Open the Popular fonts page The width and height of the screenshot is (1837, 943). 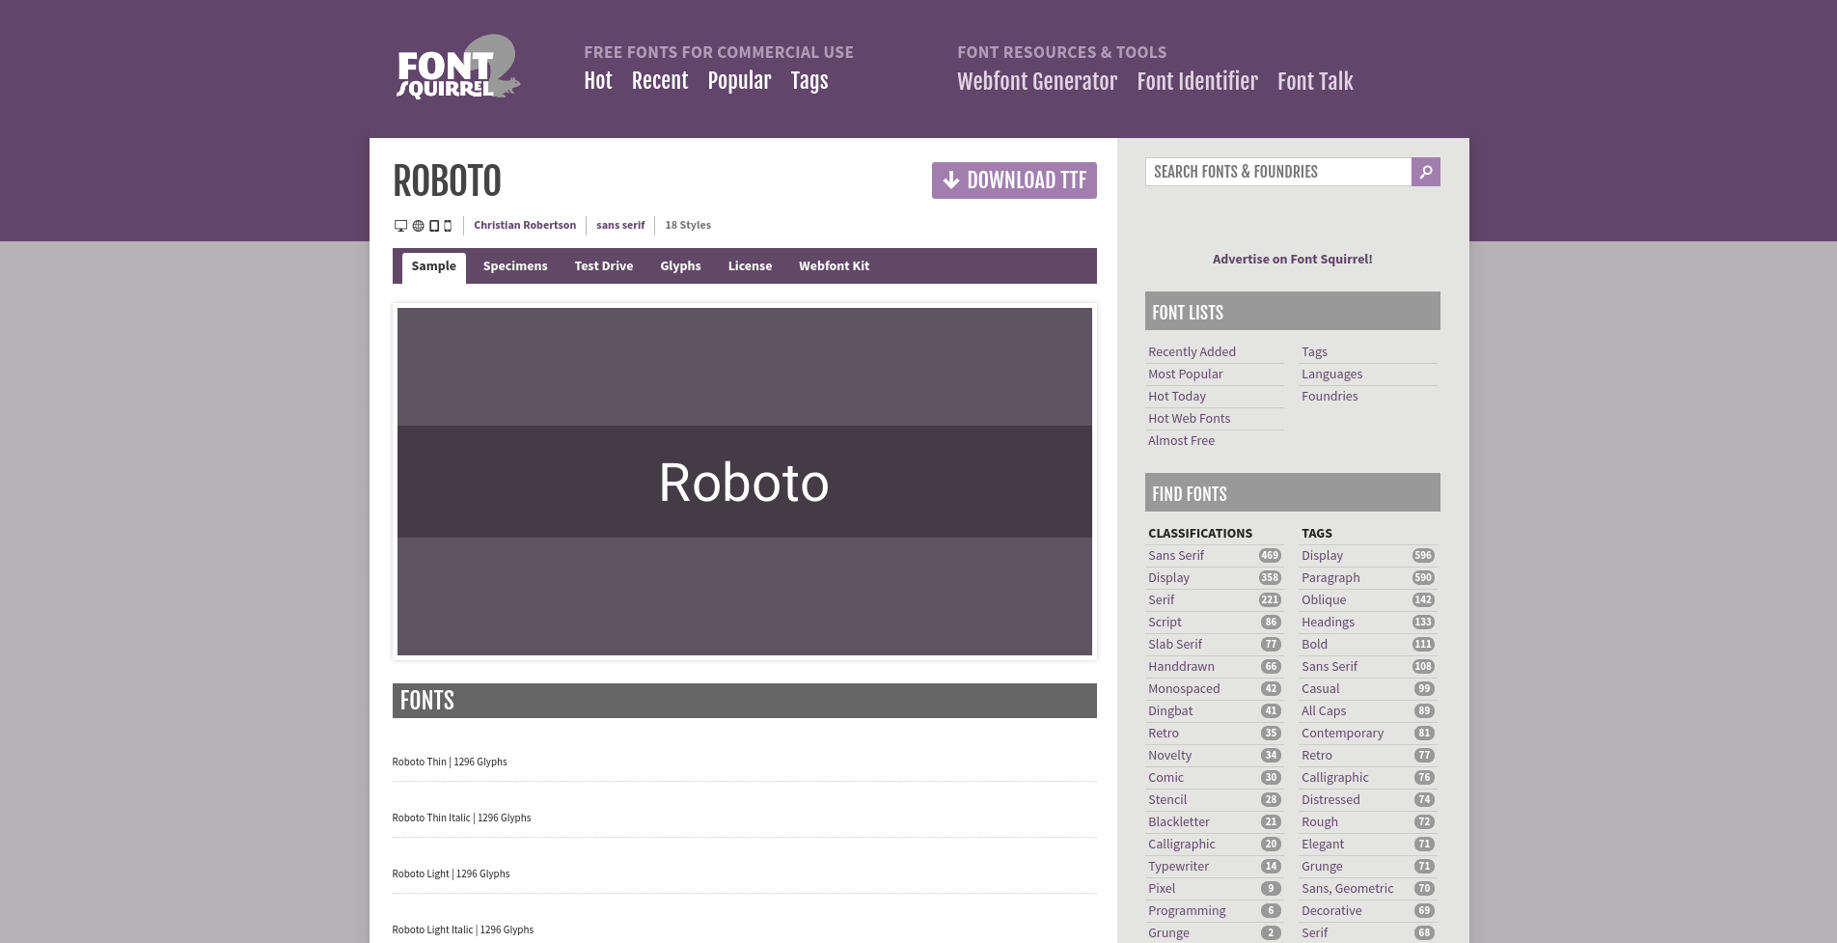(x=739, y=81)
